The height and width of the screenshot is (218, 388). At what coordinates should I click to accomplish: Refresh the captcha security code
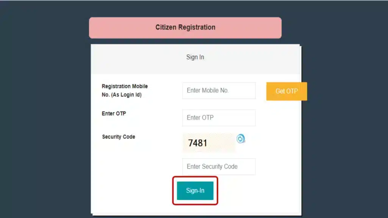point(240,139)
